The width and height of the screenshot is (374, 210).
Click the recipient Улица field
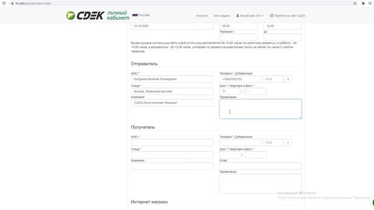click(x=172, y=155)
